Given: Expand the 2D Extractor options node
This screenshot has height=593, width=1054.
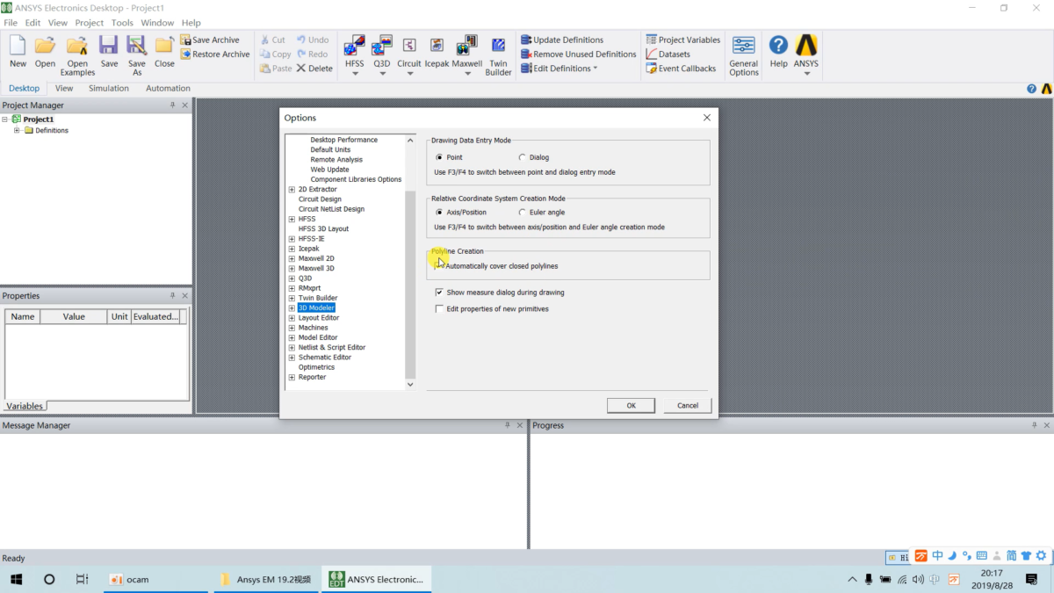Looking at the screenshot, I should click(x=292, y=189).
